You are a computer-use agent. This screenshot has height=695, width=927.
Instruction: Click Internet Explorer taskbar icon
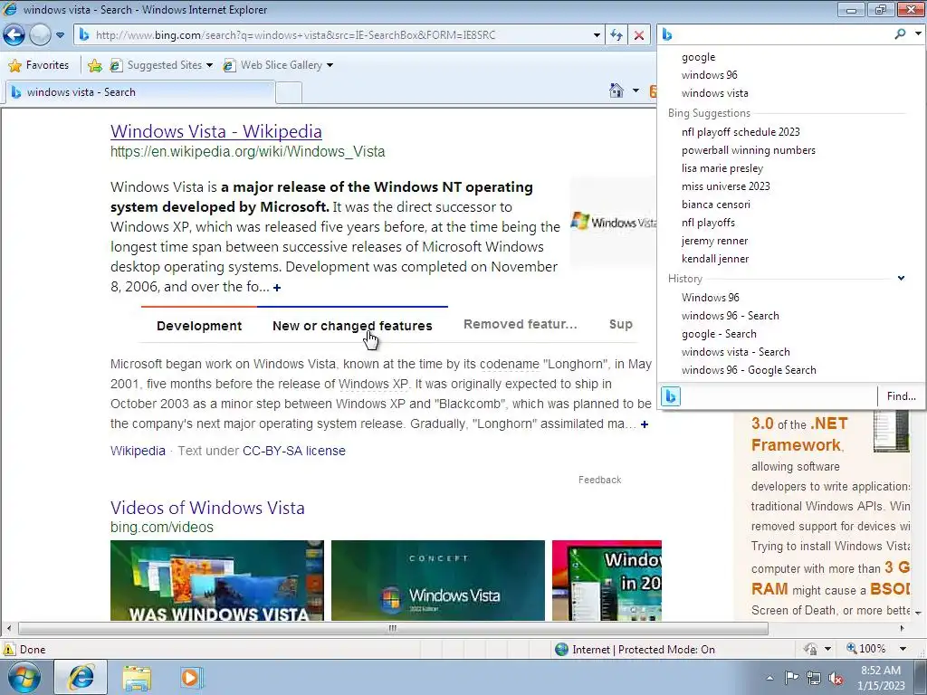81,677
